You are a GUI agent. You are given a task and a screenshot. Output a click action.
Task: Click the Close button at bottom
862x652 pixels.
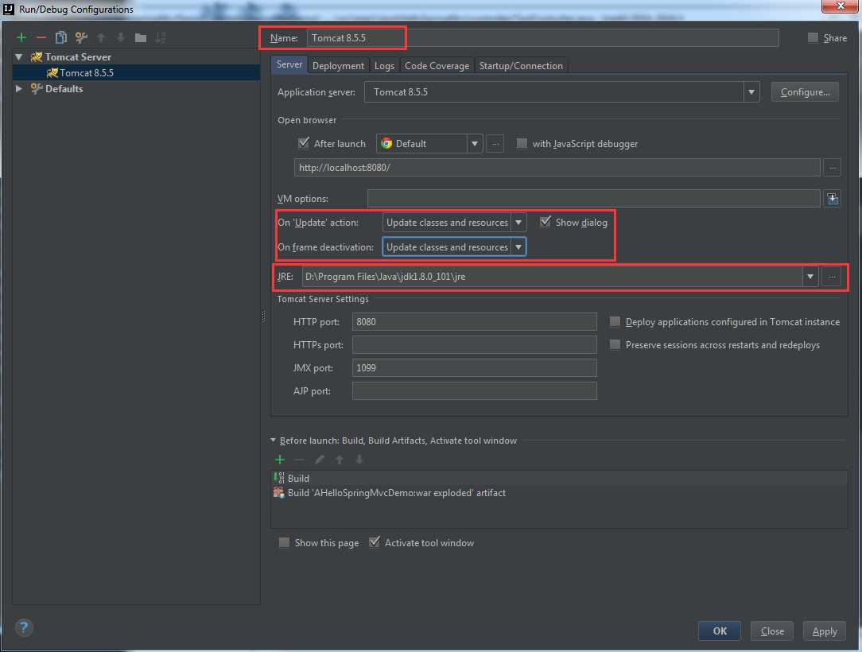click(772, 631)
